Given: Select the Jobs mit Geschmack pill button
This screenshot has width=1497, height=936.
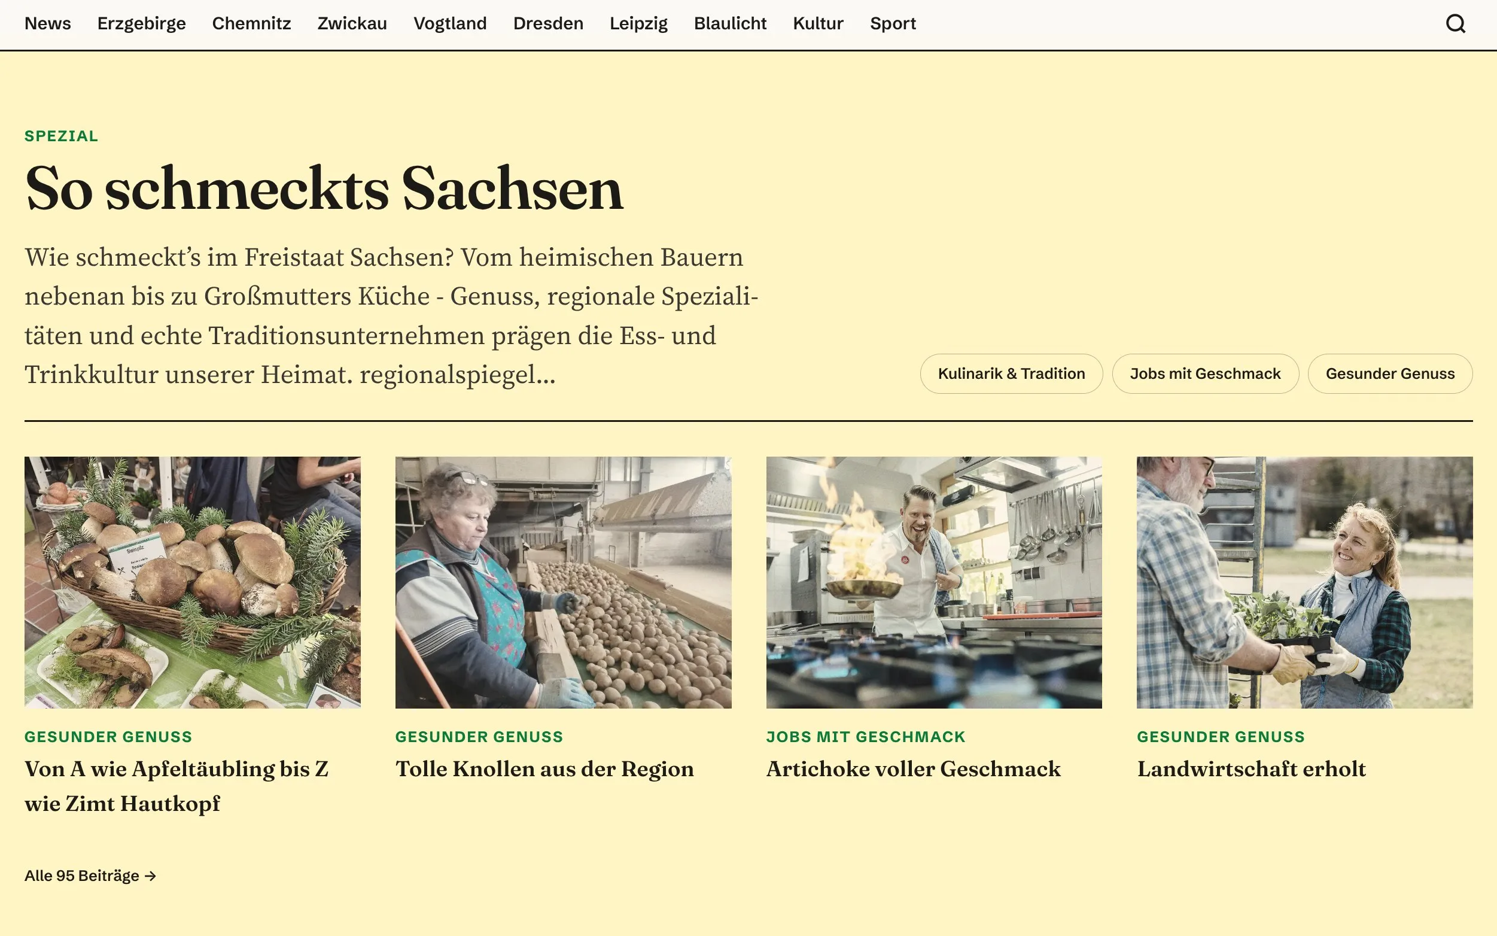Looking at the screenshot, I should click(x=1205, y=373).
